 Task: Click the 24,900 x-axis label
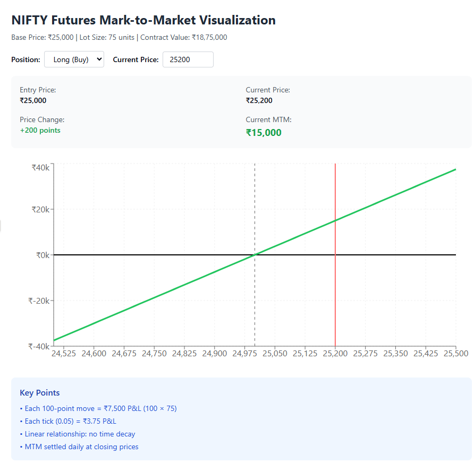coord(215,354)
